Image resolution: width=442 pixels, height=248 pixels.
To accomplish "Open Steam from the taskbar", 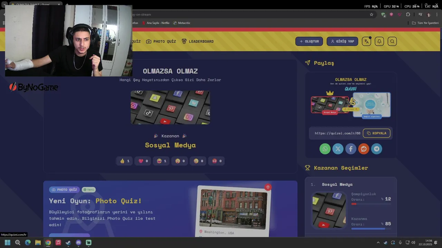I will click(x=68, y=242).
